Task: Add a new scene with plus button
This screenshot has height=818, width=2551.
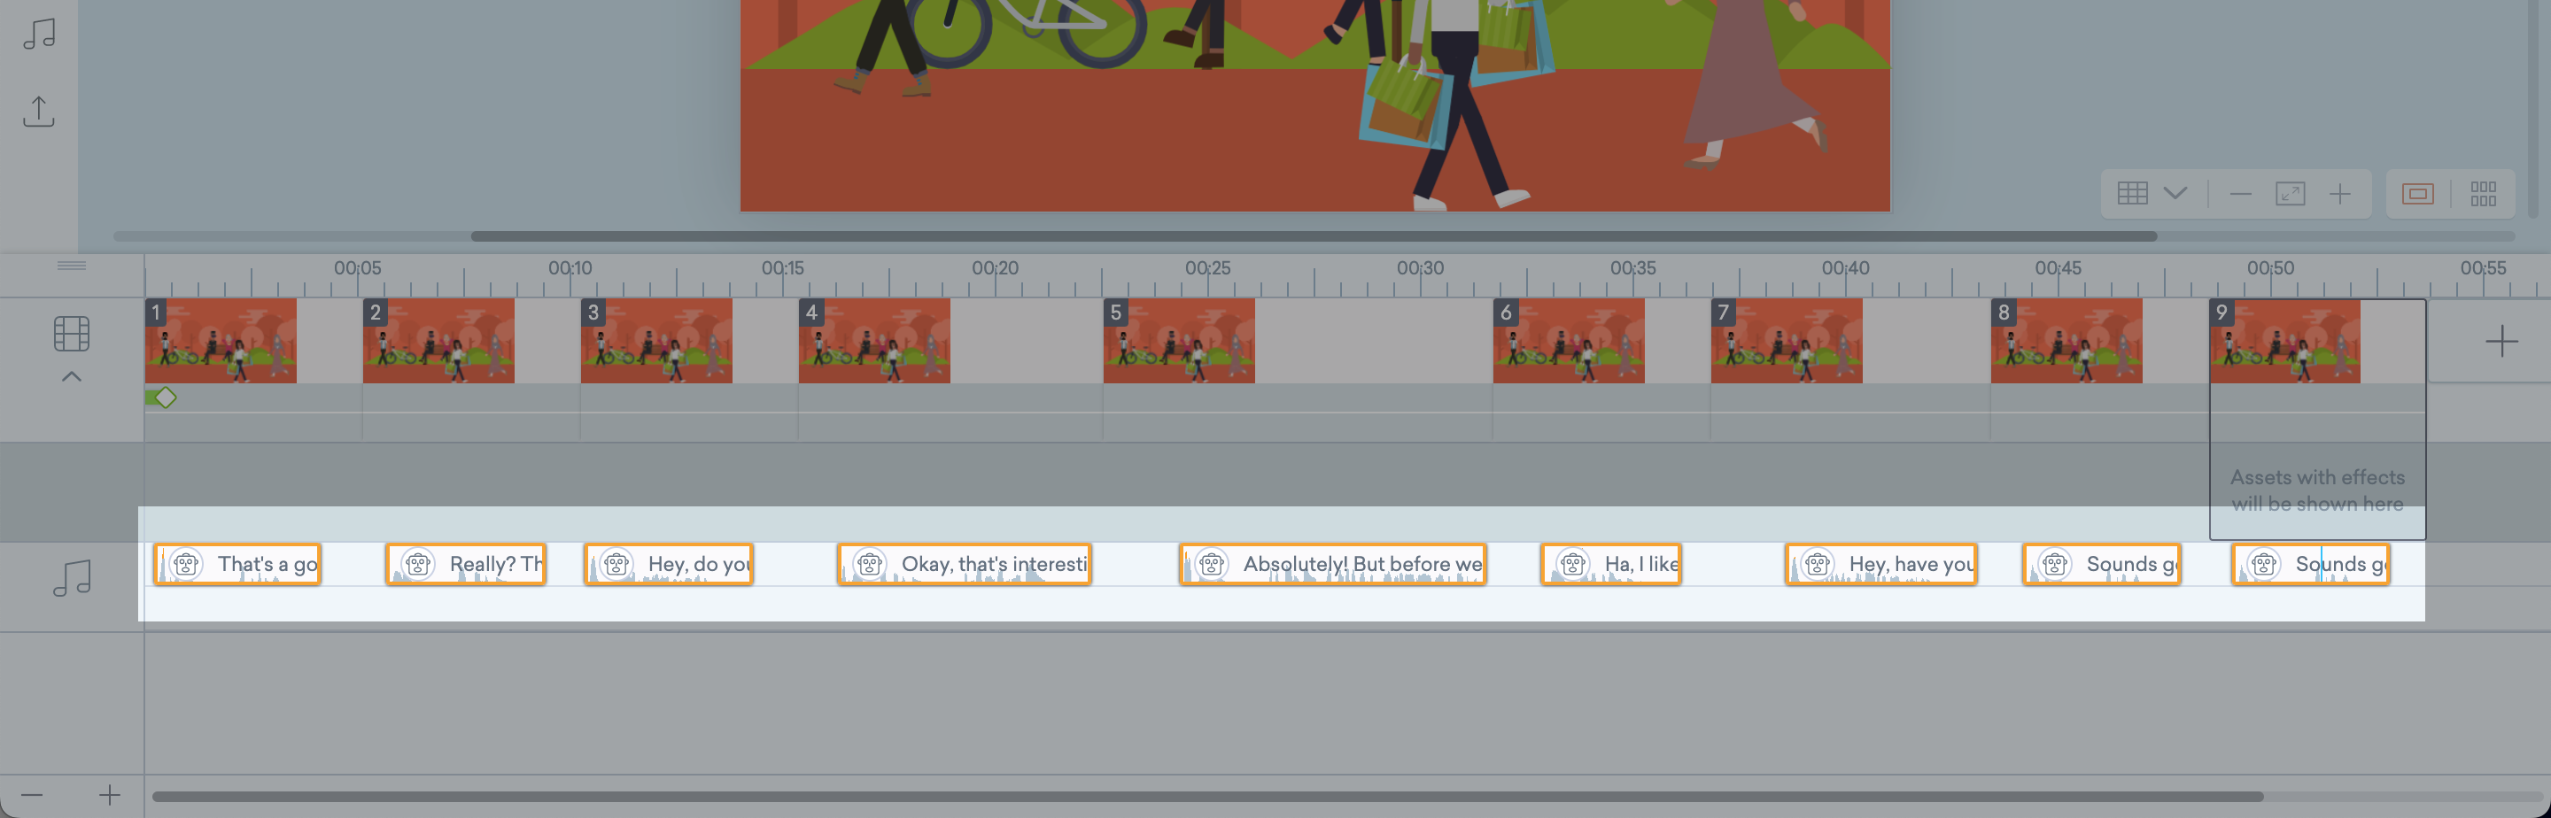Action: [x=2501, y=342]
